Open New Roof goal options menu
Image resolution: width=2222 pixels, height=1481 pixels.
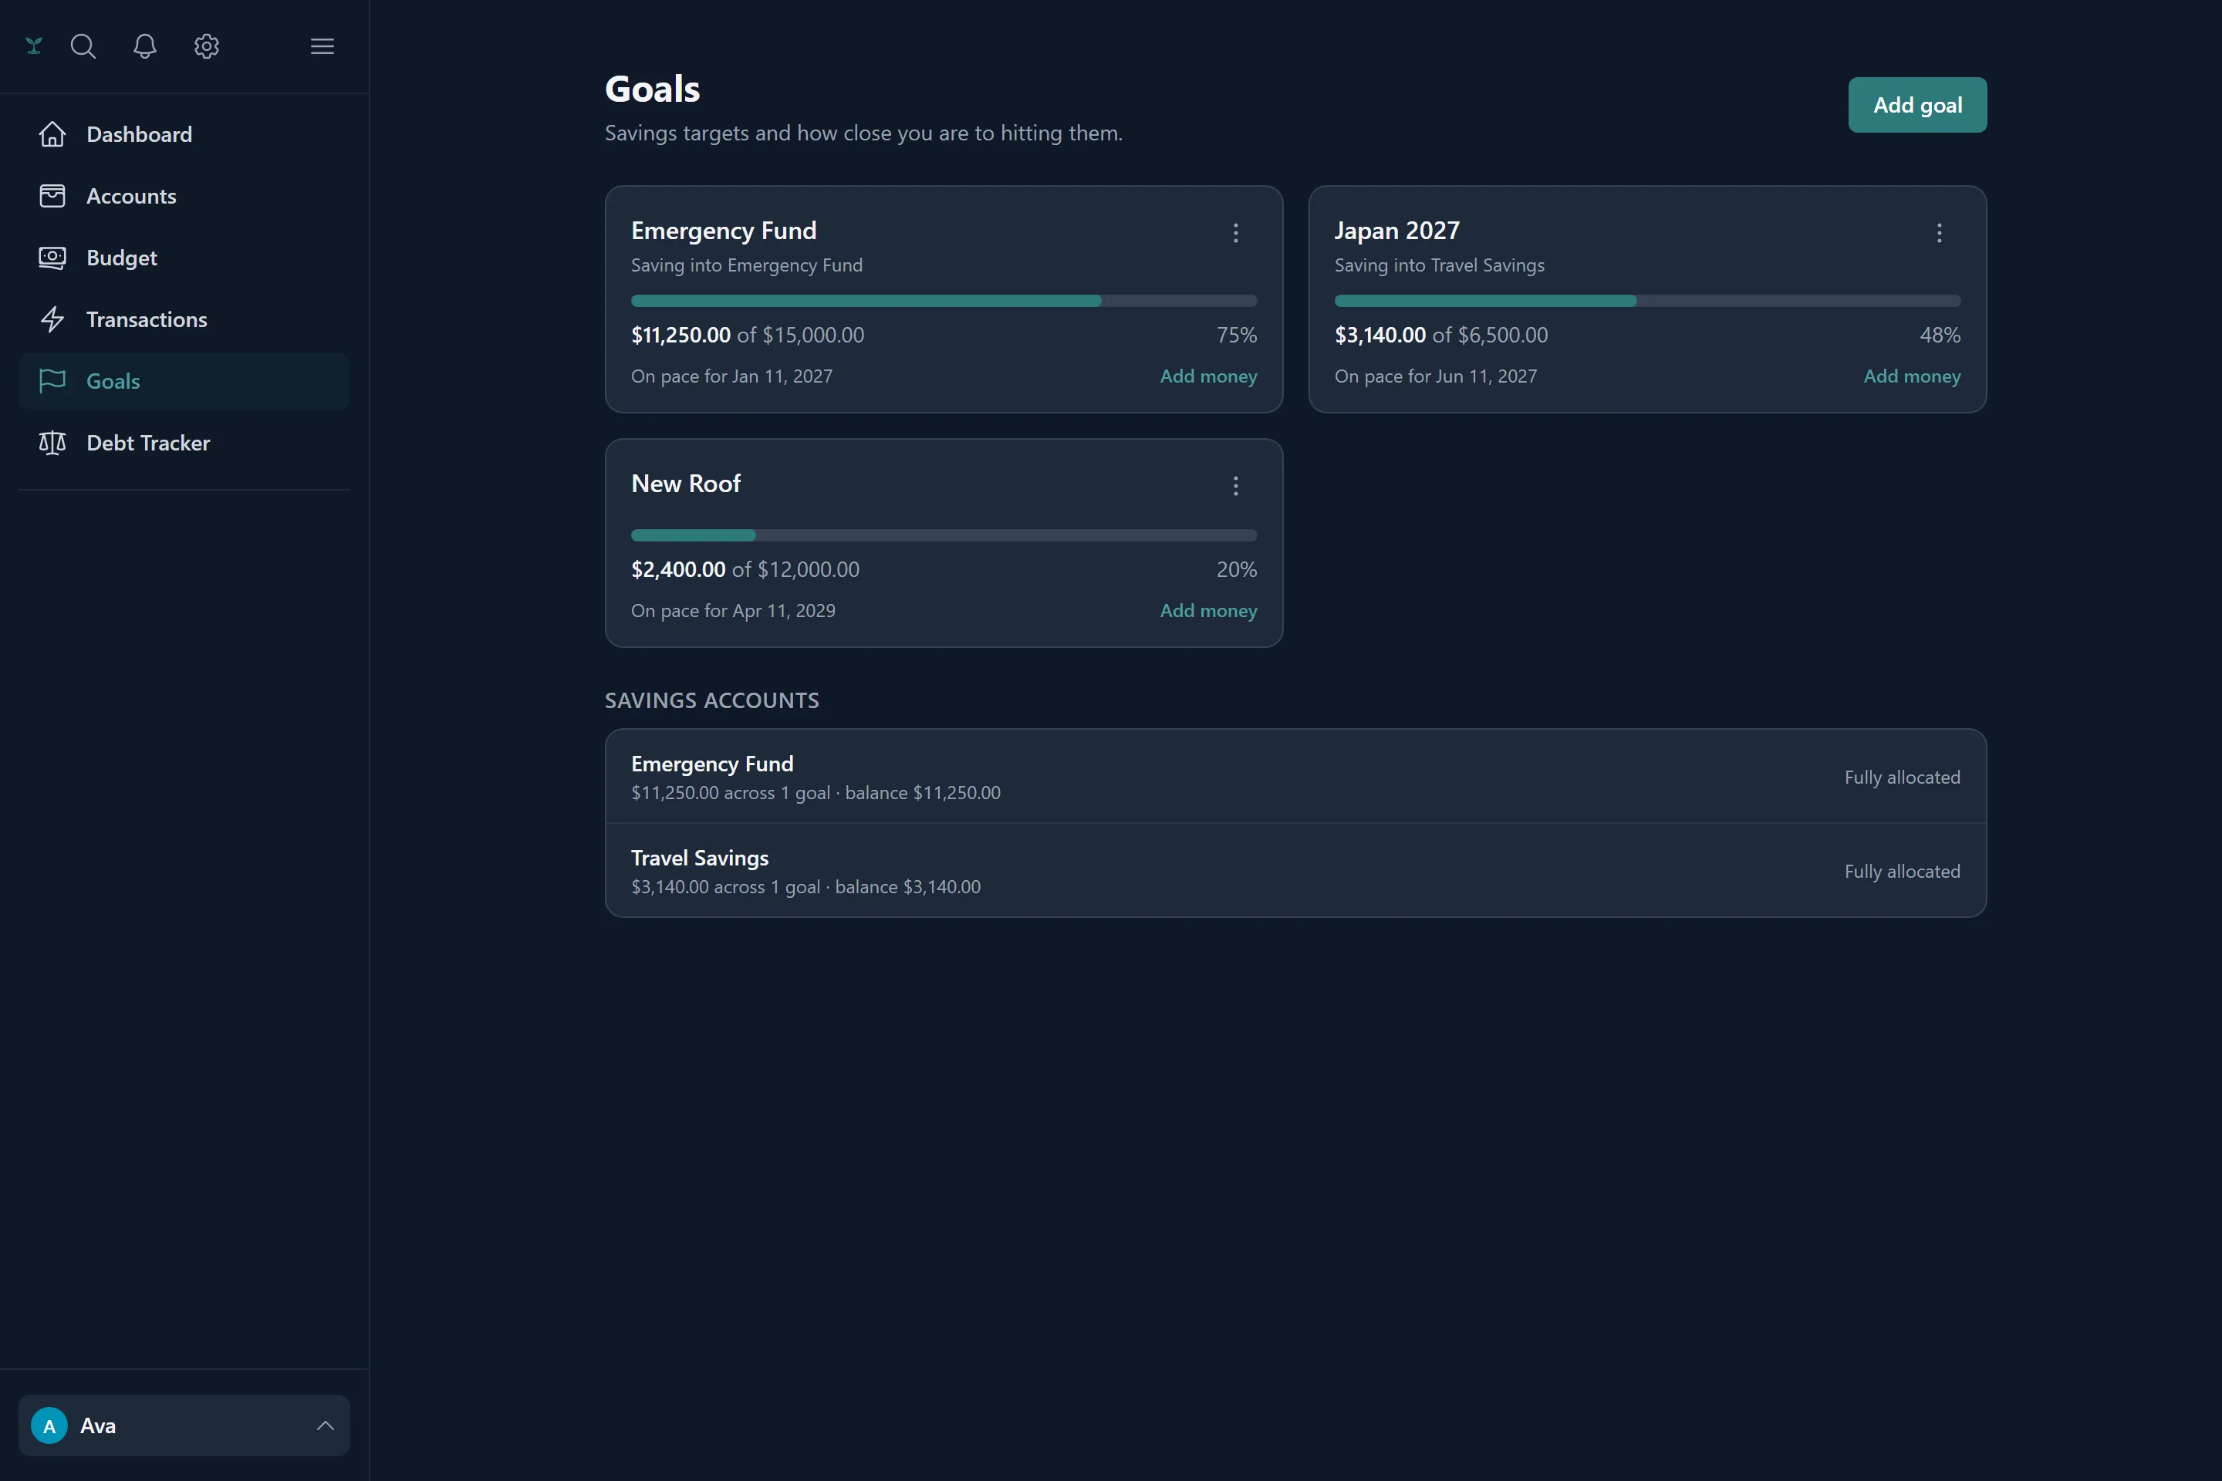tap(1236, 487)
